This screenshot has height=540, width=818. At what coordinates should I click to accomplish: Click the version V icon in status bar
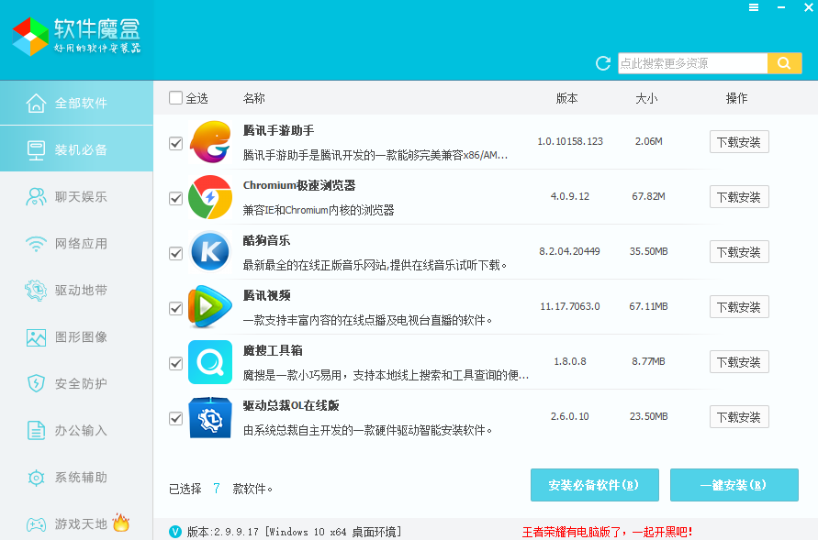(175, 532)
